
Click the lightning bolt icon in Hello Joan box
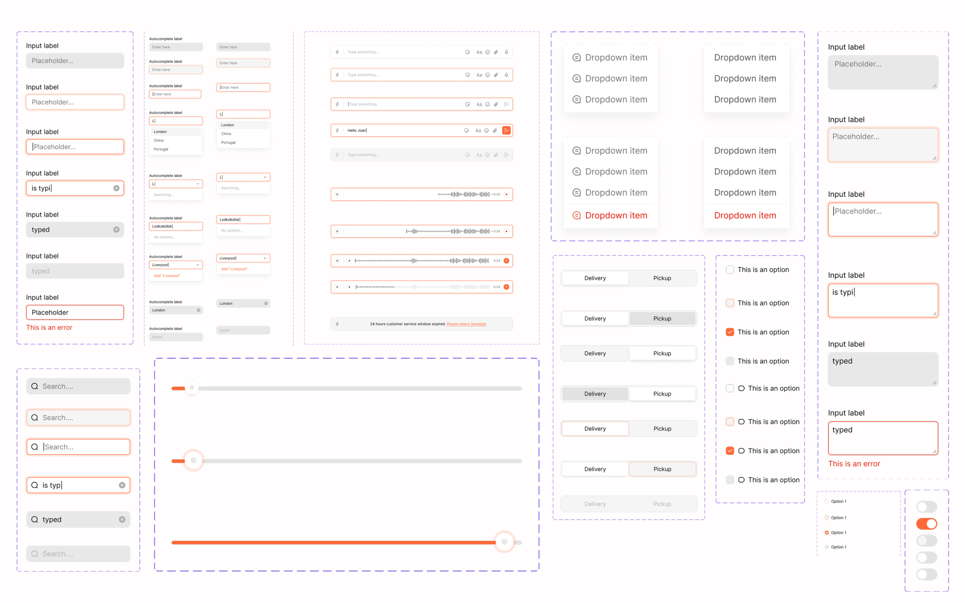[x=337, y=130]
